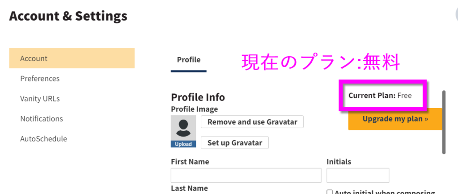This screenshot has width=458, height=194.
Task: Switch to the Profile tab
Action: pos(189,60)
